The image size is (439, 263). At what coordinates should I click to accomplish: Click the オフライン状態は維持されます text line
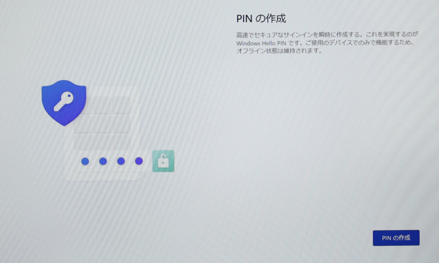(279, 51)
